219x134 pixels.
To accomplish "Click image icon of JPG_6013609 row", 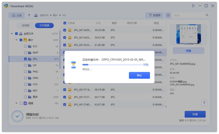I will [70, 30].
